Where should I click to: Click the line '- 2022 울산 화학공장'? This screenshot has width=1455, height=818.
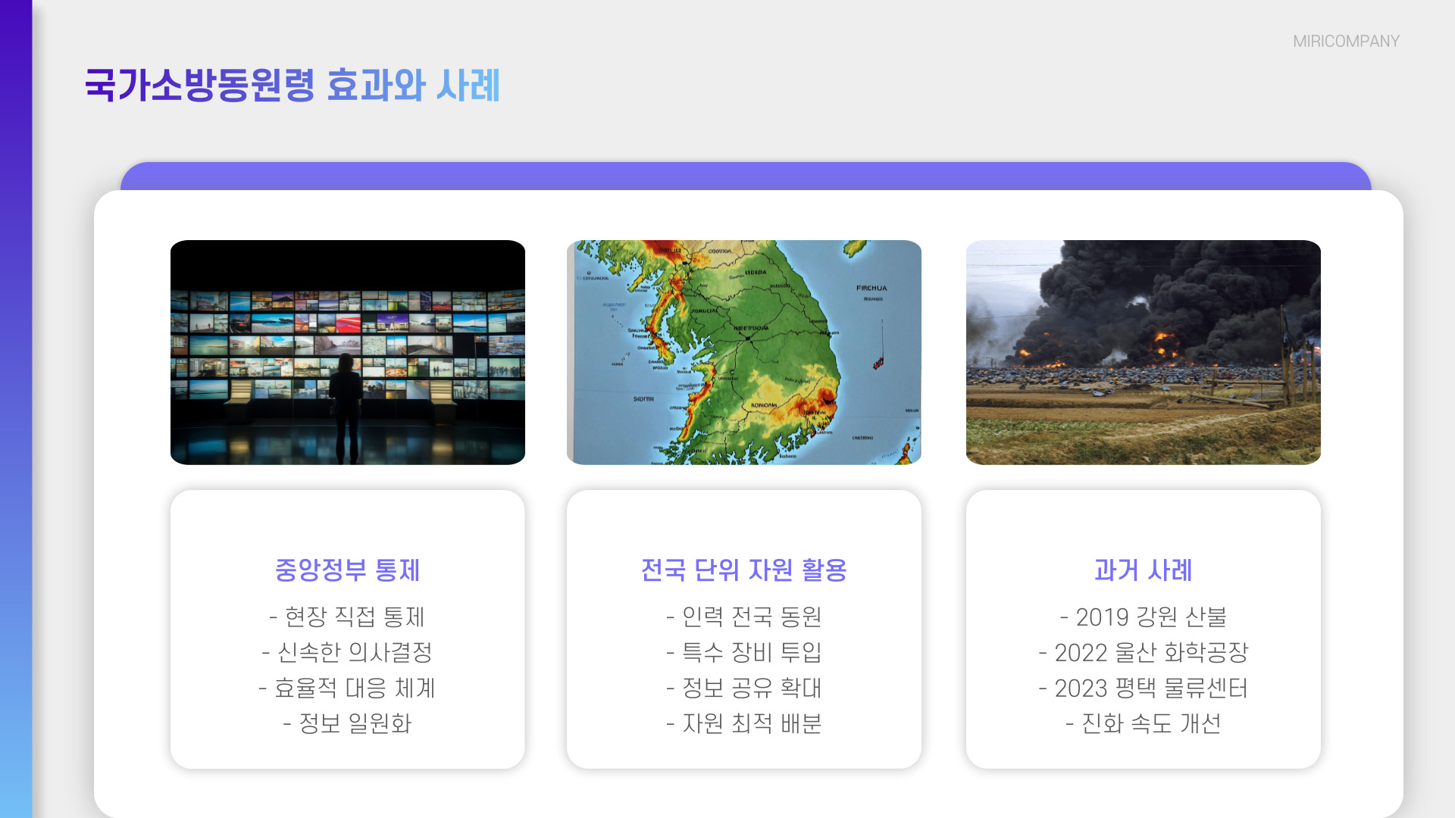click(x=1143, y=652)
